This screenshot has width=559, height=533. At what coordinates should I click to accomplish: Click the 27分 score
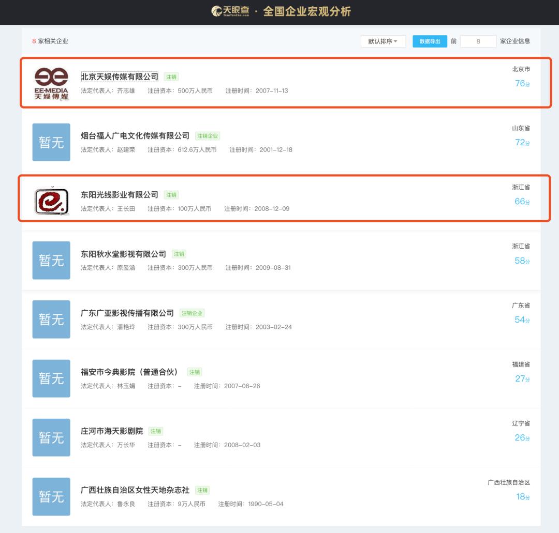tap(522, 379)
